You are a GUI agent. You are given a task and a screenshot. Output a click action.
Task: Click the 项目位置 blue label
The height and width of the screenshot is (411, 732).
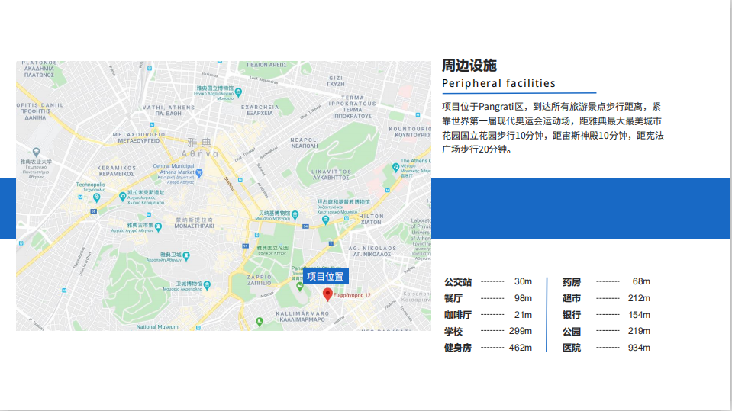click(x=326, y=276)
